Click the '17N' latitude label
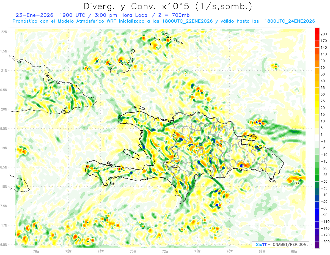The image size is (330, 255). pyautogui.click(x=4, y=226)
